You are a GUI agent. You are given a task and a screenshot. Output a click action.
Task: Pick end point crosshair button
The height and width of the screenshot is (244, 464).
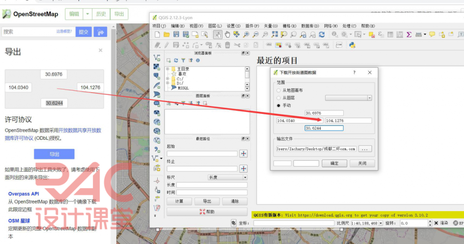(x=244, y=169)
